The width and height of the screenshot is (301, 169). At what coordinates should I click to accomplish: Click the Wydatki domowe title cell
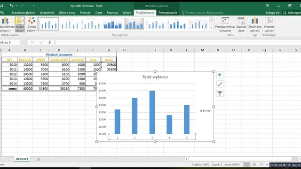pos(59,54)
